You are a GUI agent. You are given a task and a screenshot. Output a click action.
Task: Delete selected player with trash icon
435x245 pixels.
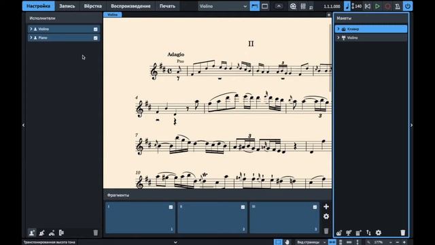95,233
